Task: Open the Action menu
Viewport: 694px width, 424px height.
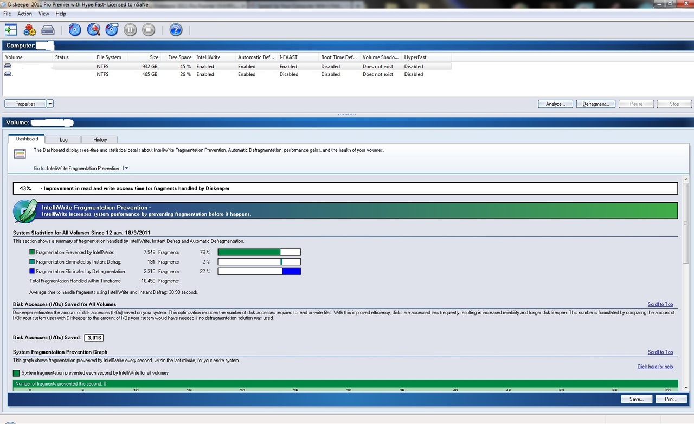Action: click(x=24, y=14)
